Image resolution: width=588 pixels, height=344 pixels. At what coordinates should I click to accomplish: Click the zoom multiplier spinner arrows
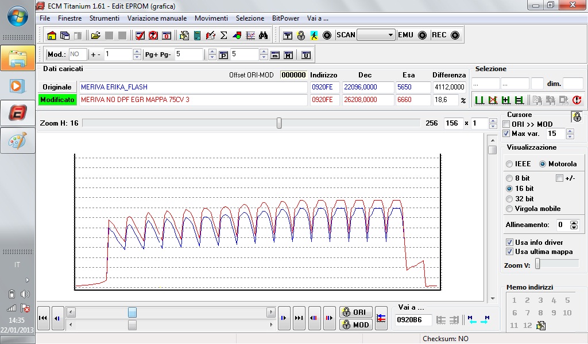[493, 123]
